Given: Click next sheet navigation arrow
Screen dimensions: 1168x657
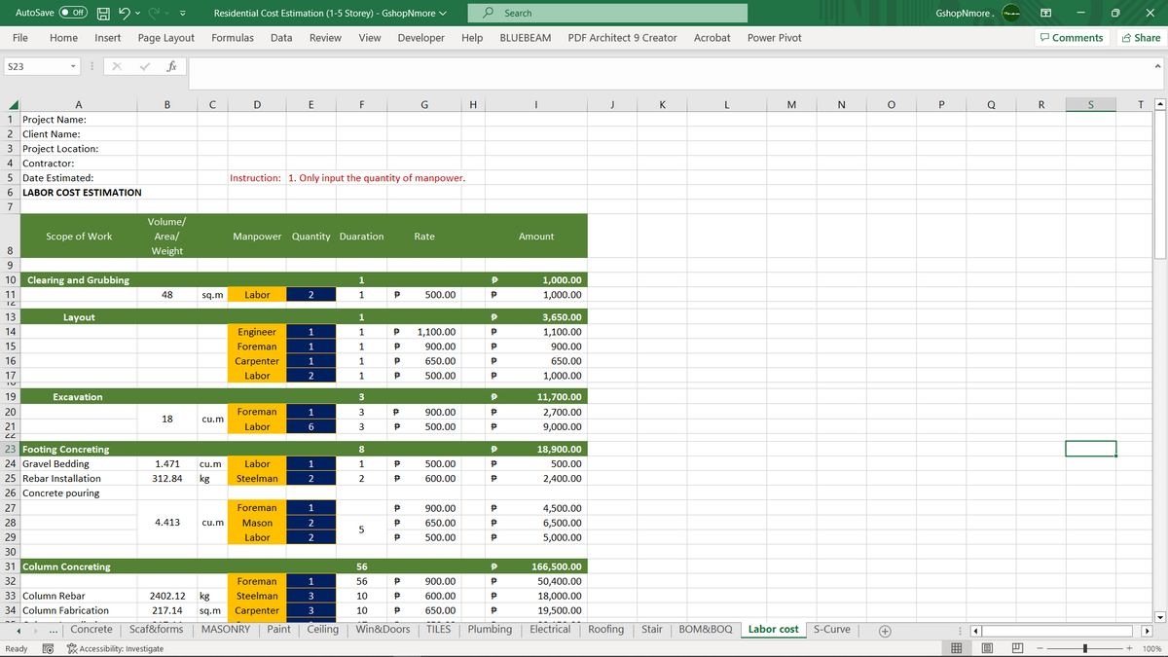Looking at the screenshot, I should (38, 630).
